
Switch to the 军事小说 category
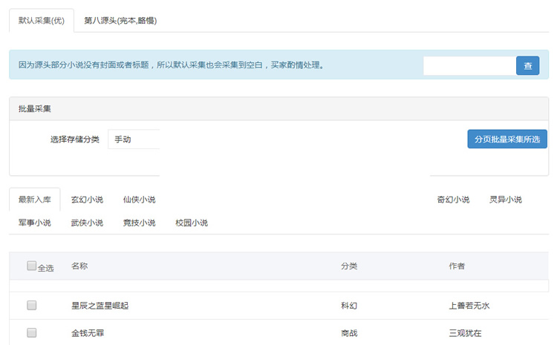click(x=35, y=223)
